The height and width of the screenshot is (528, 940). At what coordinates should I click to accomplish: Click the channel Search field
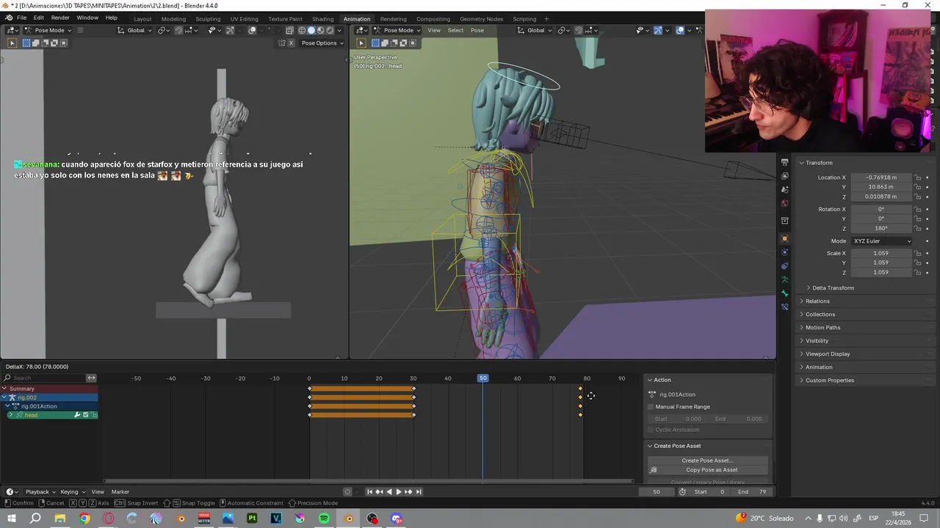[44, 378]
